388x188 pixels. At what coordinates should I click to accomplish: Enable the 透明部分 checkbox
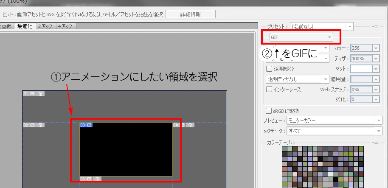[269, 68]
